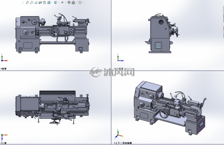Image resolution: width=224 pixels, height=145 pixels.
Task: Click the View Orientation cube icon
Action: coord(49,2)
